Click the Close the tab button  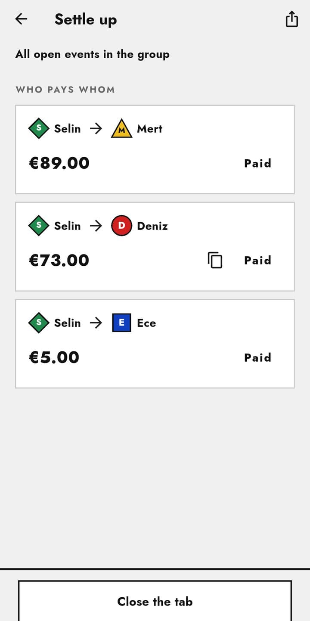[x=155, y=601]
